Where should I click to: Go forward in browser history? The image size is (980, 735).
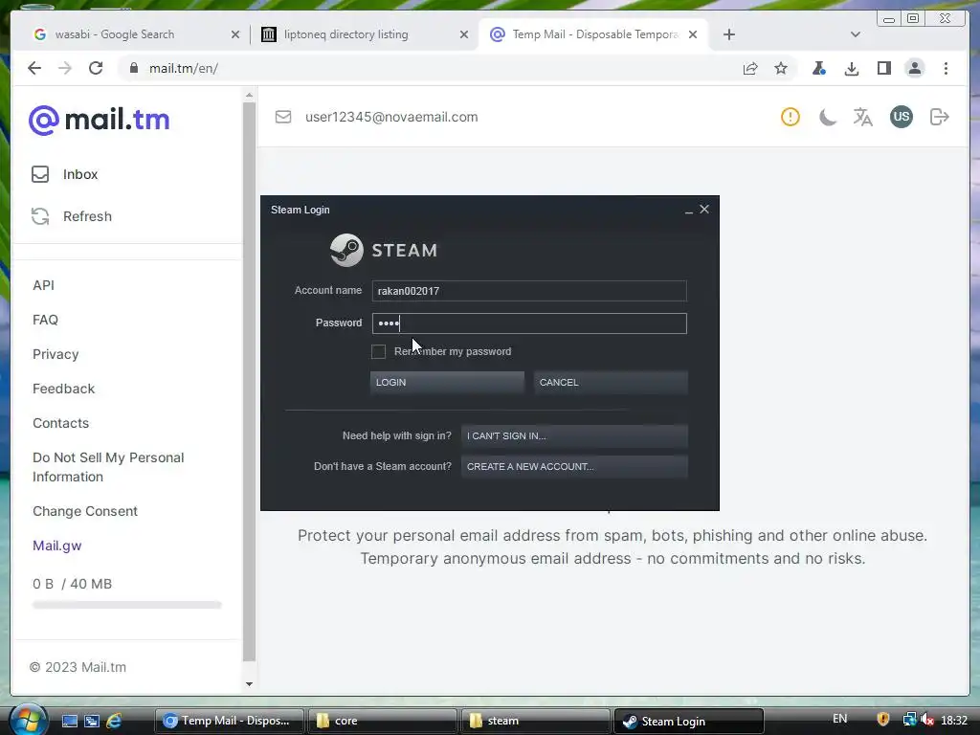pyautogui.click(x=65, y=68)
